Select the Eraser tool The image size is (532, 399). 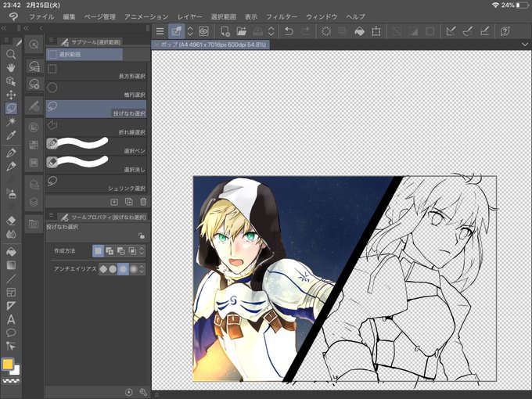pyautogui.click(x=11, y=221)
